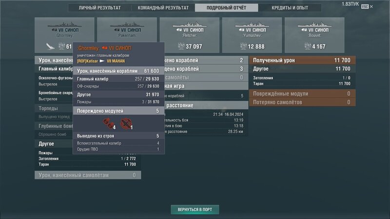
Task: Select the Ghormley Синоп ship card
Action: pos(64,35)
